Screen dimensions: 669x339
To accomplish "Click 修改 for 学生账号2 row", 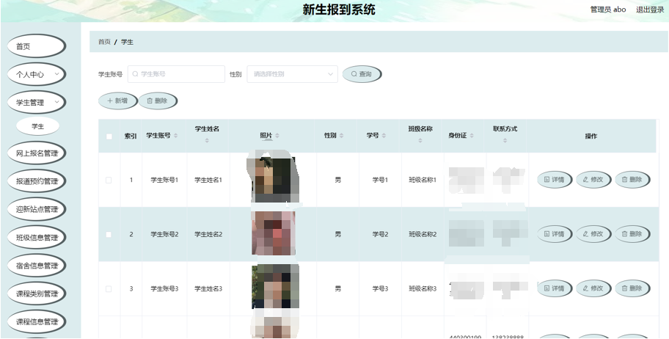I will click(x=593, y=234).
